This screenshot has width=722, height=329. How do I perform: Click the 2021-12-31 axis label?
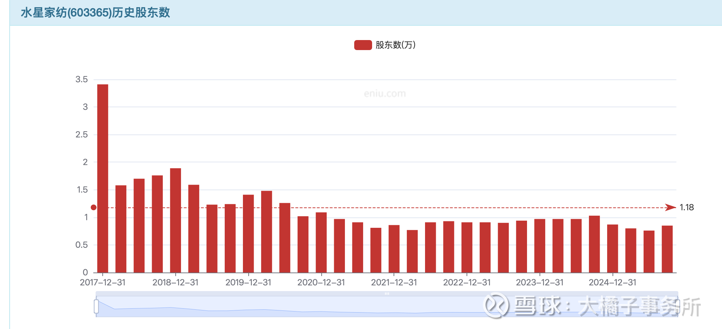(x=394, y=283)
